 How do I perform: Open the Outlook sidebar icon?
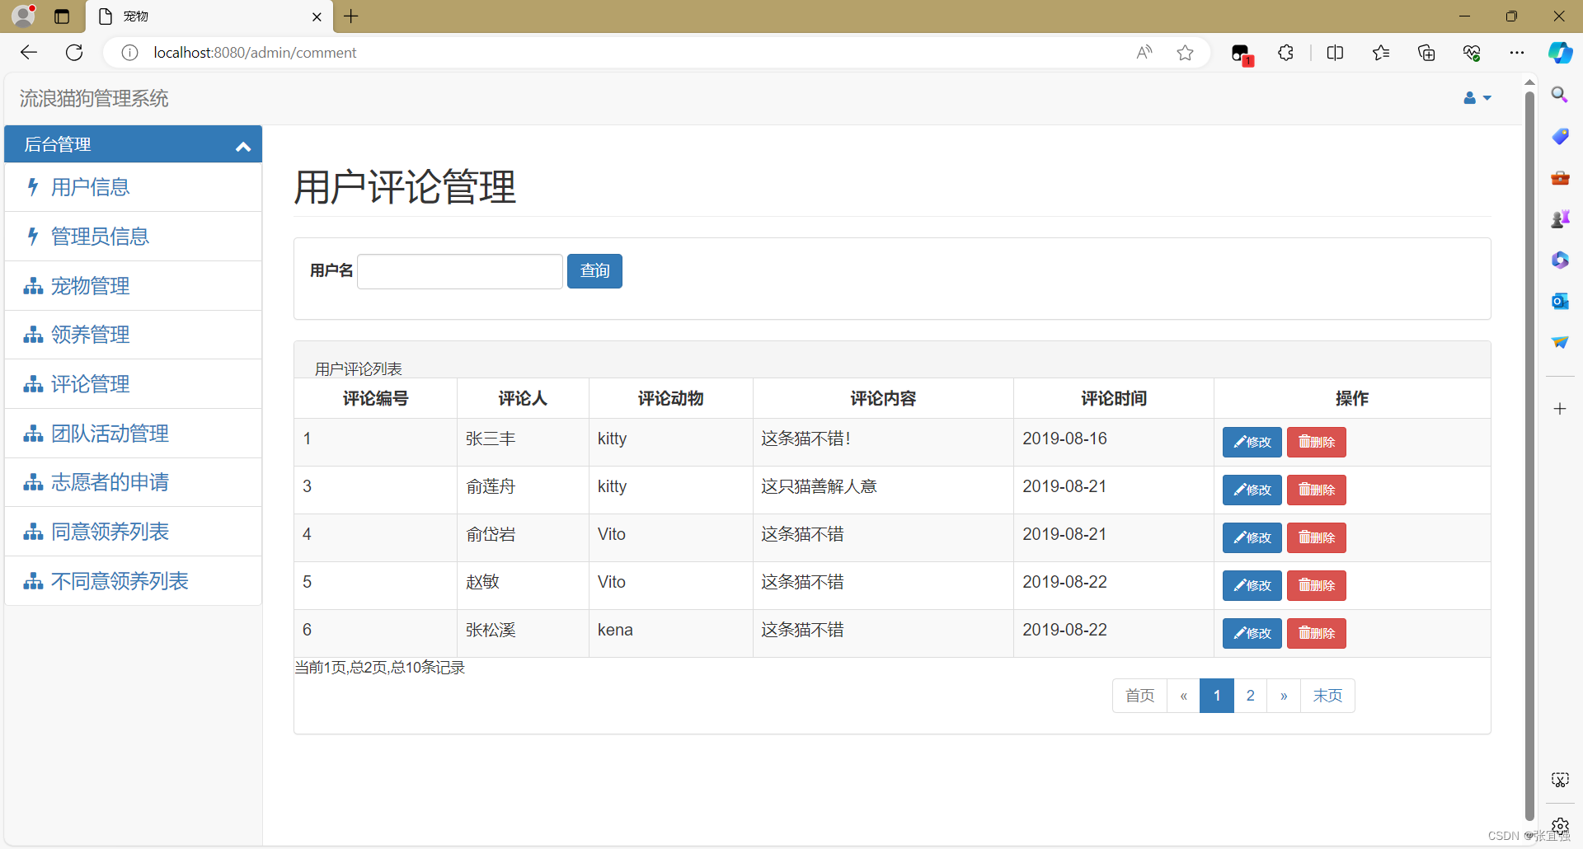click(x=1560, y=301)
